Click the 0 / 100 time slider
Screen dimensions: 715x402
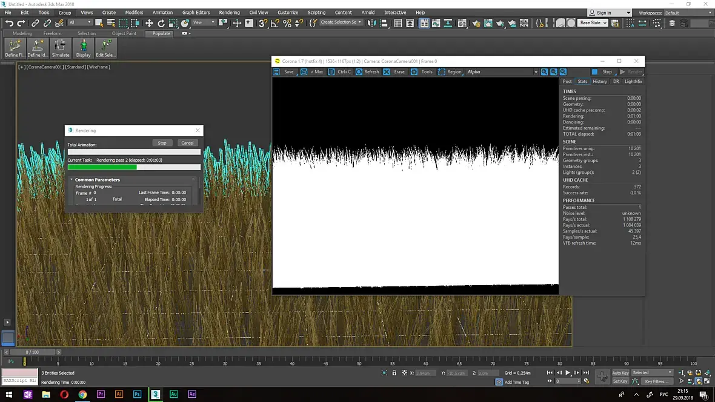coord(32,352)
